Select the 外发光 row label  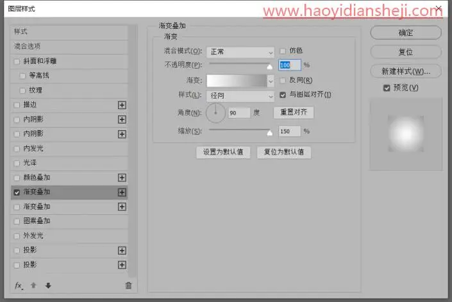(x=33, y=235)
